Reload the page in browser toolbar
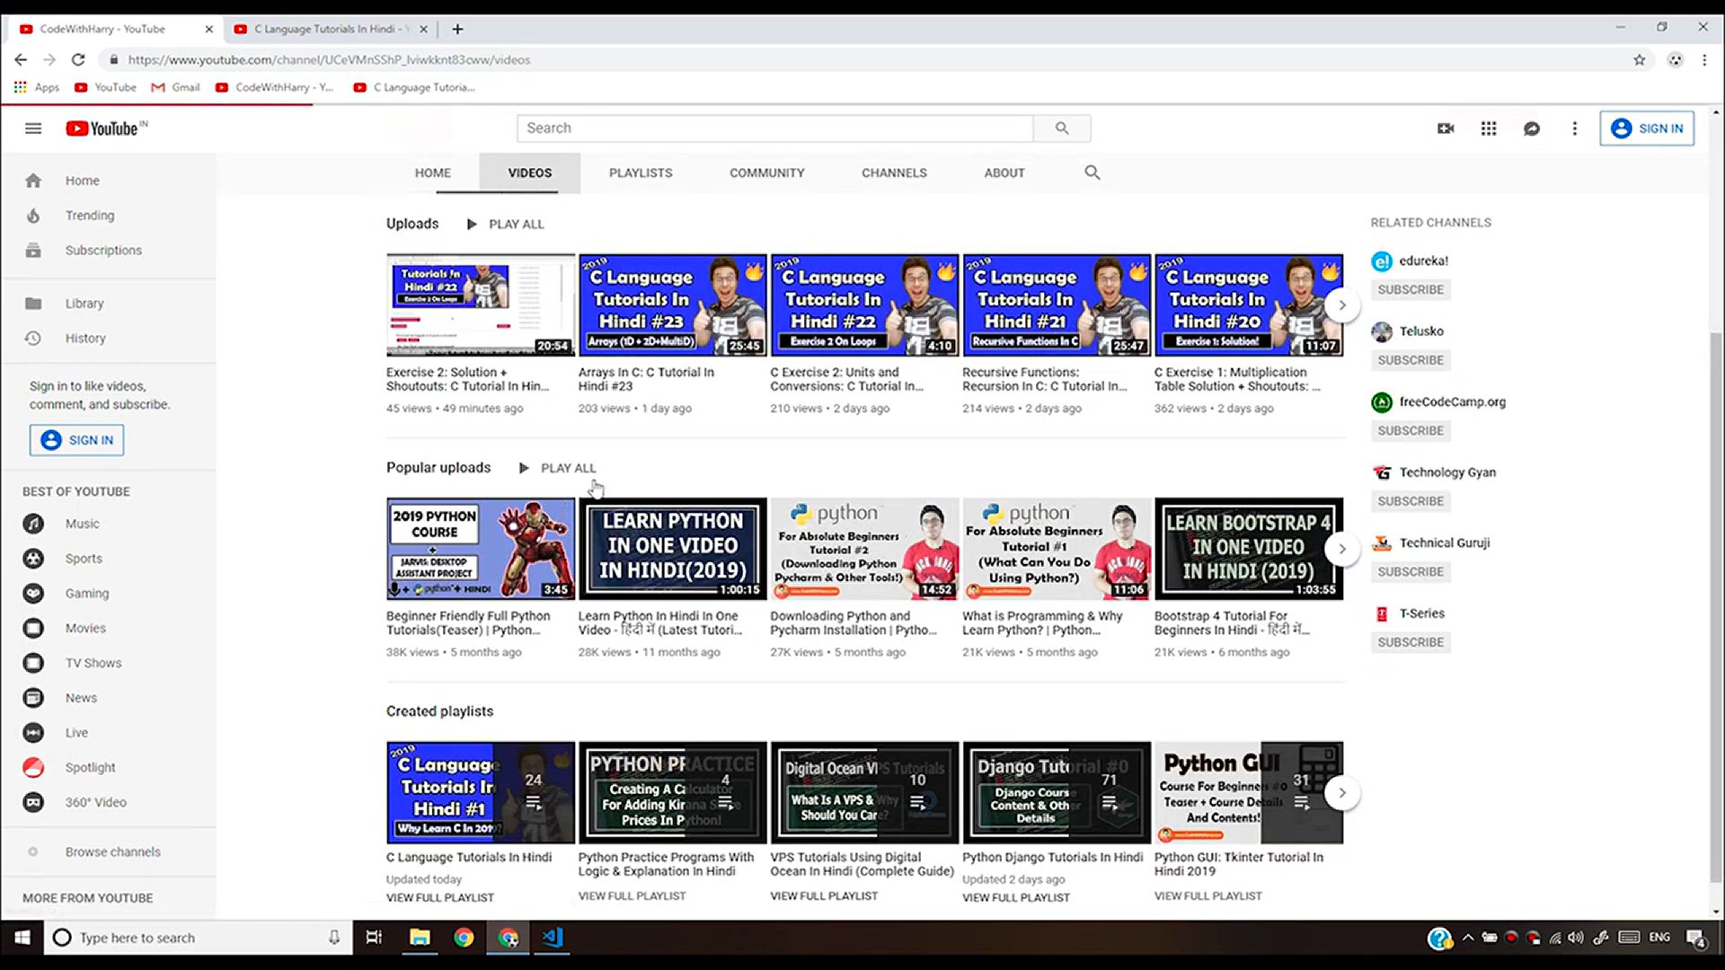The image size is (1725, 970). coord(78,59)
